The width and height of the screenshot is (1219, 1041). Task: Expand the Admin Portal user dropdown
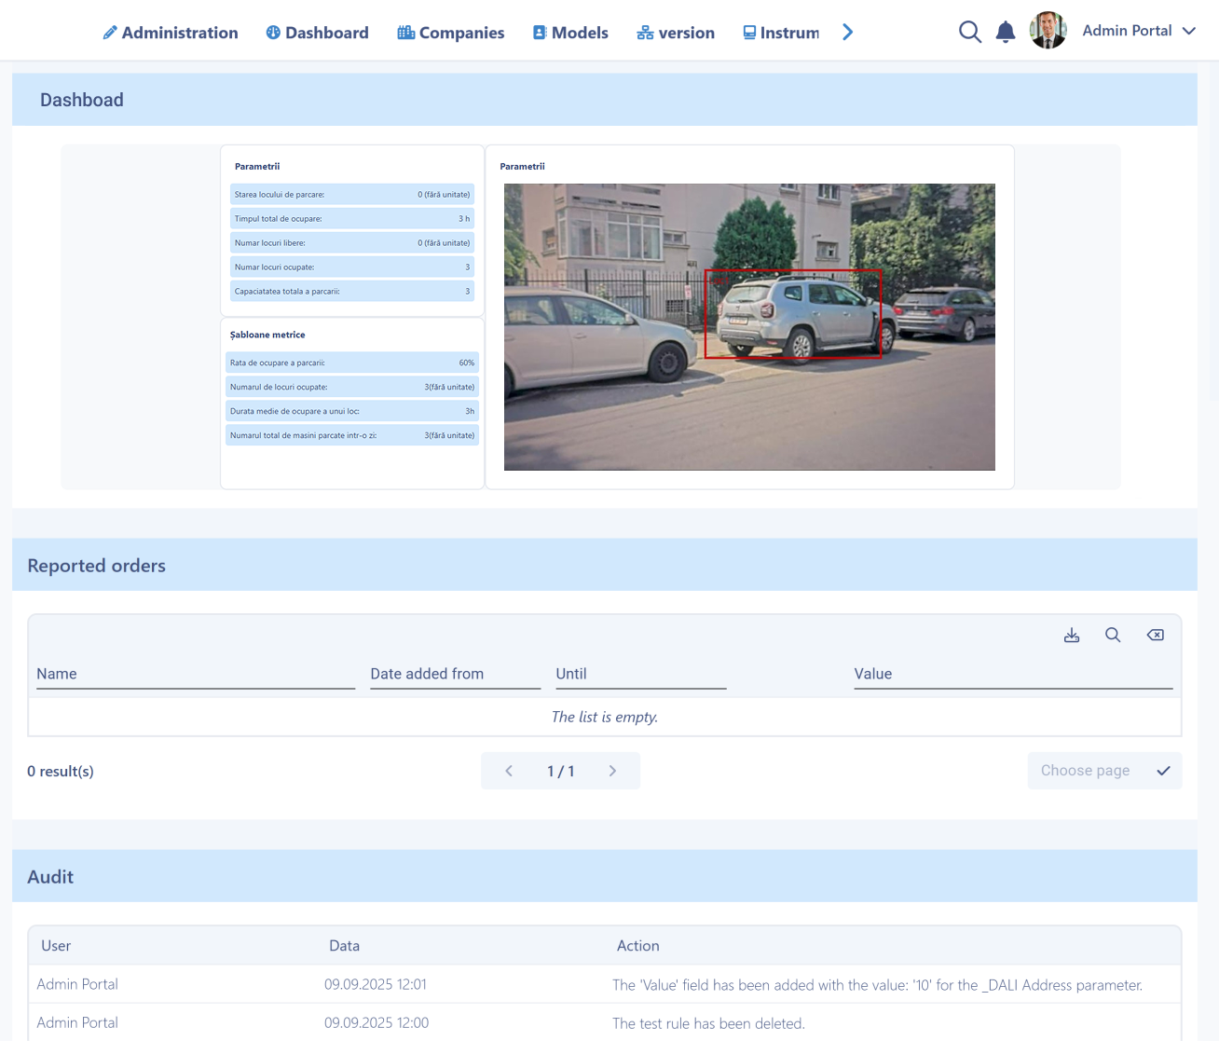tap(1189, 31)
